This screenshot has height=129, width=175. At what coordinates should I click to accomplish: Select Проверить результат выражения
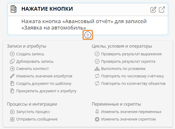click(131, 54)
